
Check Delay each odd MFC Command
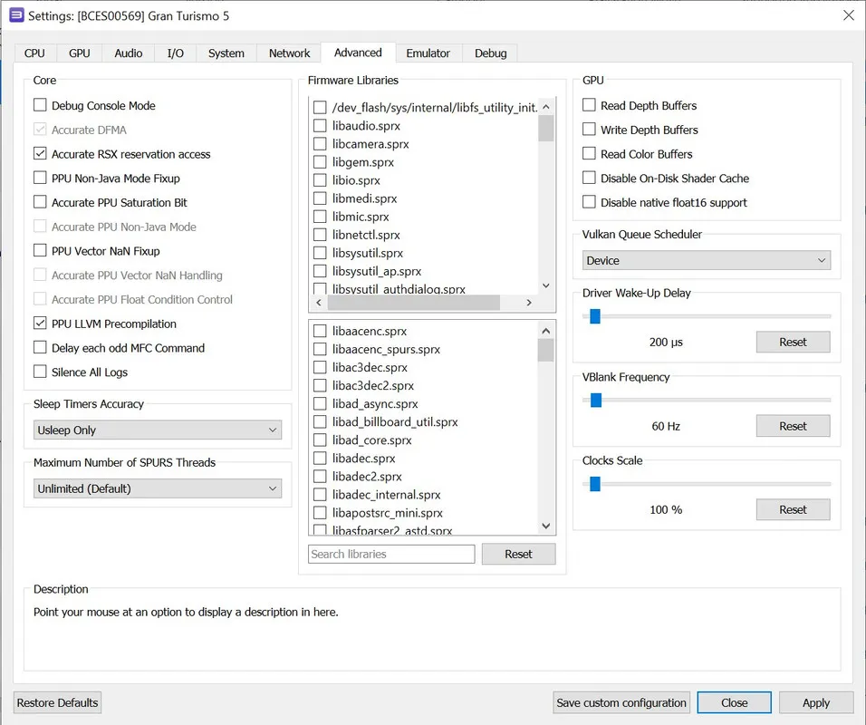click(40, 348)
